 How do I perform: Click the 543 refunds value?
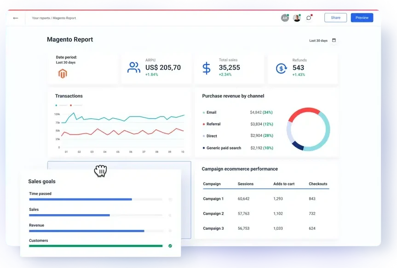click(298, 68)
